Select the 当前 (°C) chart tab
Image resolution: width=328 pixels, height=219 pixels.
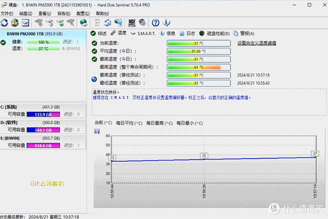[x=103, y=123]
